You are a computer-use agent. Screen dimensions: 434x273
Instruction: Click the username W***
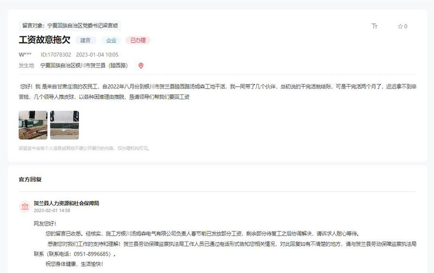(x=25, y=54)
